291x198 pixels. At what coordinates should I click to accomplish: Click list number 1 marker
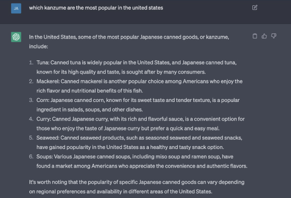(31, 62)
